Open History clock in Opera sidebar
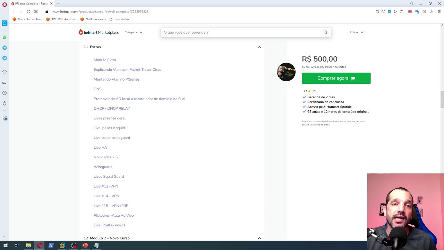 5,93
